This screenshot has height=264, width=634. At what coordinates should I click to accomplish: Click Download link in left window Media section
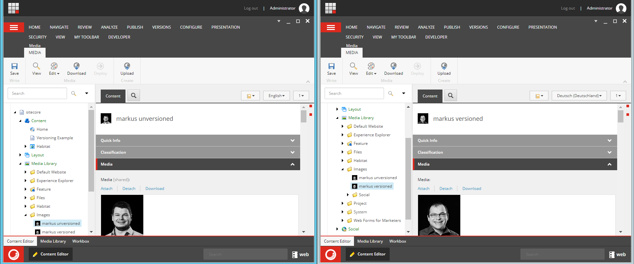[x=155, y=189]
